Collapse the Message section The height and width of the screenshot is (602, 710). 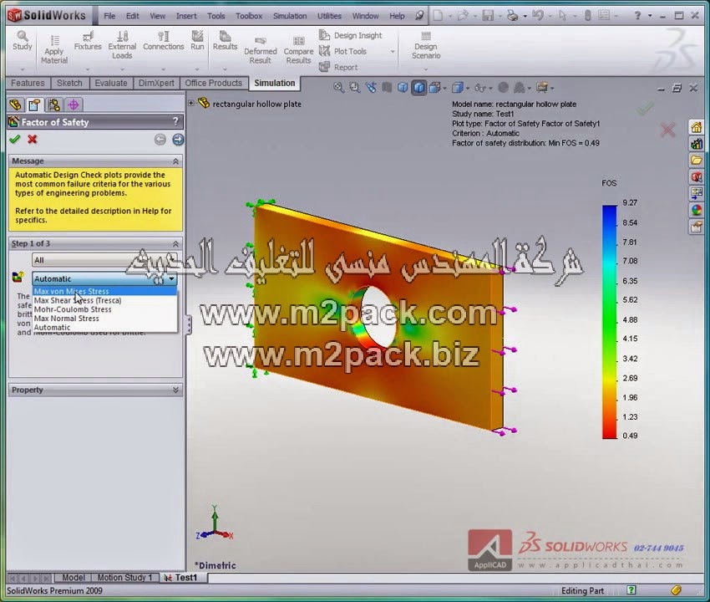coord(175,161)
